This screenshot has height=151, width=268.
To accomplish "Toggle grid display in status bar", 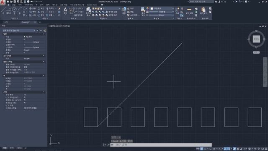I will point(202,149).
